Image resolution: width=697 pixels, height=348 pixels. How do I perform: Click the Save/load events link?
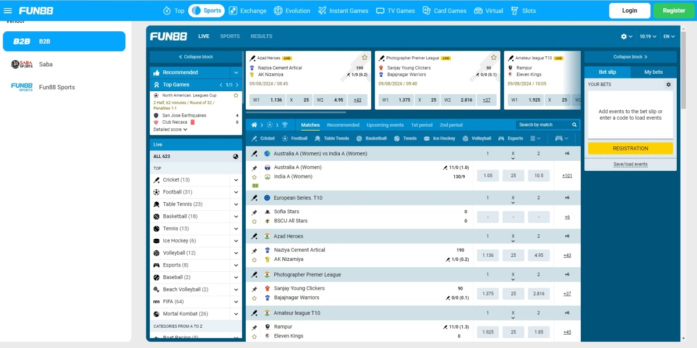630,164
